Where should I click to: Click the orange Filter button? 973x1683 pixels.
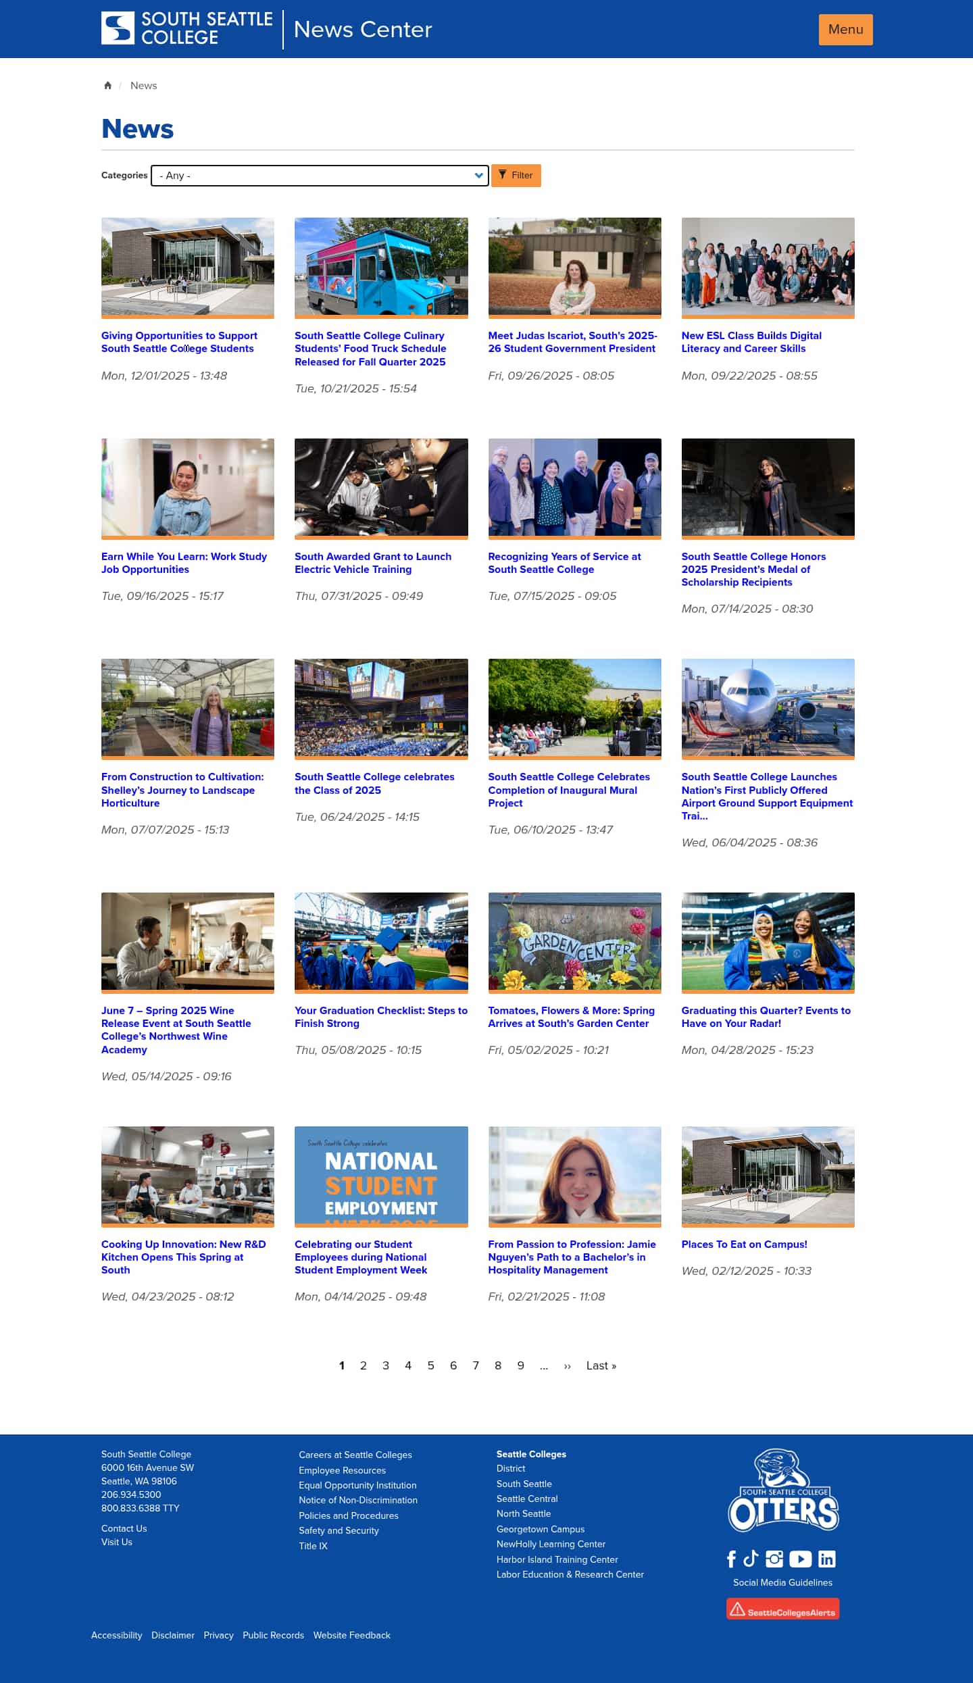[x=516, y=176]
